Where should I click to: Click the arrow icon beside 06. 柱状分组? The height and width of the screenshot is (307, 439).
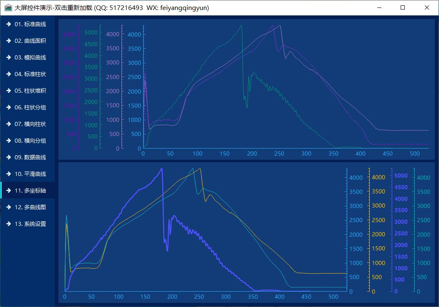click(8, 107)
